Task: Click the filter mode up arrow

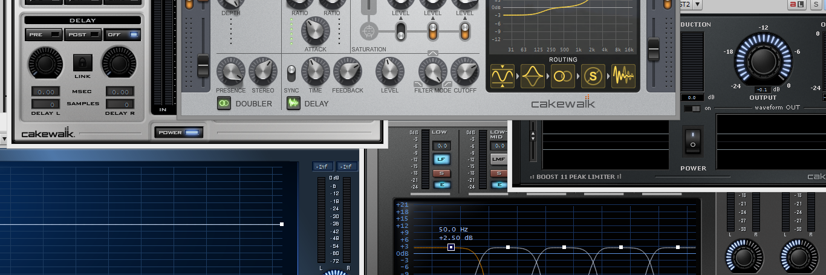Action: (432, 53)
